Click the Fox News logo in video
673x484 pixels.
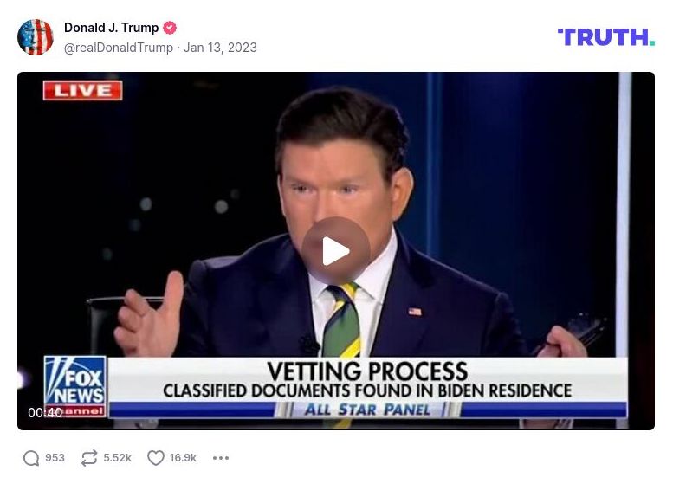pos(75,386)
